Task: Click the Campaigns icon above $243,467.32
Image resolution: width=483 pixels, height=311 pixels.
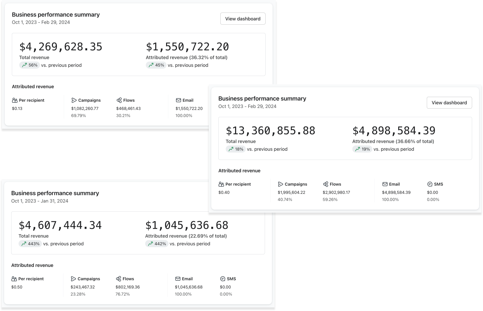Action: pos(73,279)
